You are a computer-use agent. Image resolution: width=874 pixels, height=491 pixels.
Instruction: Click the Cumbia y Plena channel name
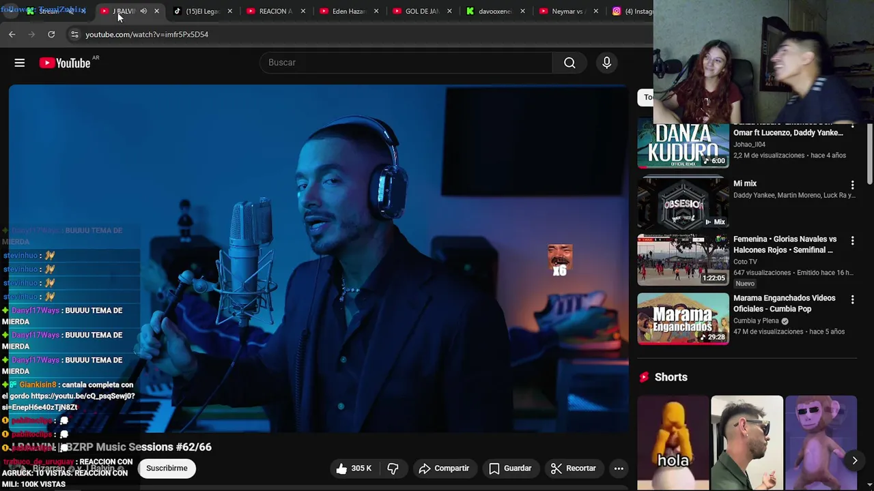(x=756, y=321)
